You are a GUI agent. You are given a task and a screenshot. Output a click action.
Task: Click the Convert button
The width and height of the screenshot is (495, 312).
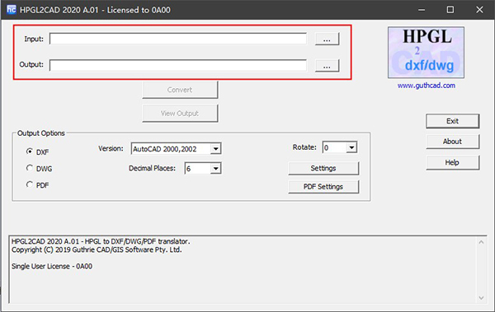[x=180, y=90]
